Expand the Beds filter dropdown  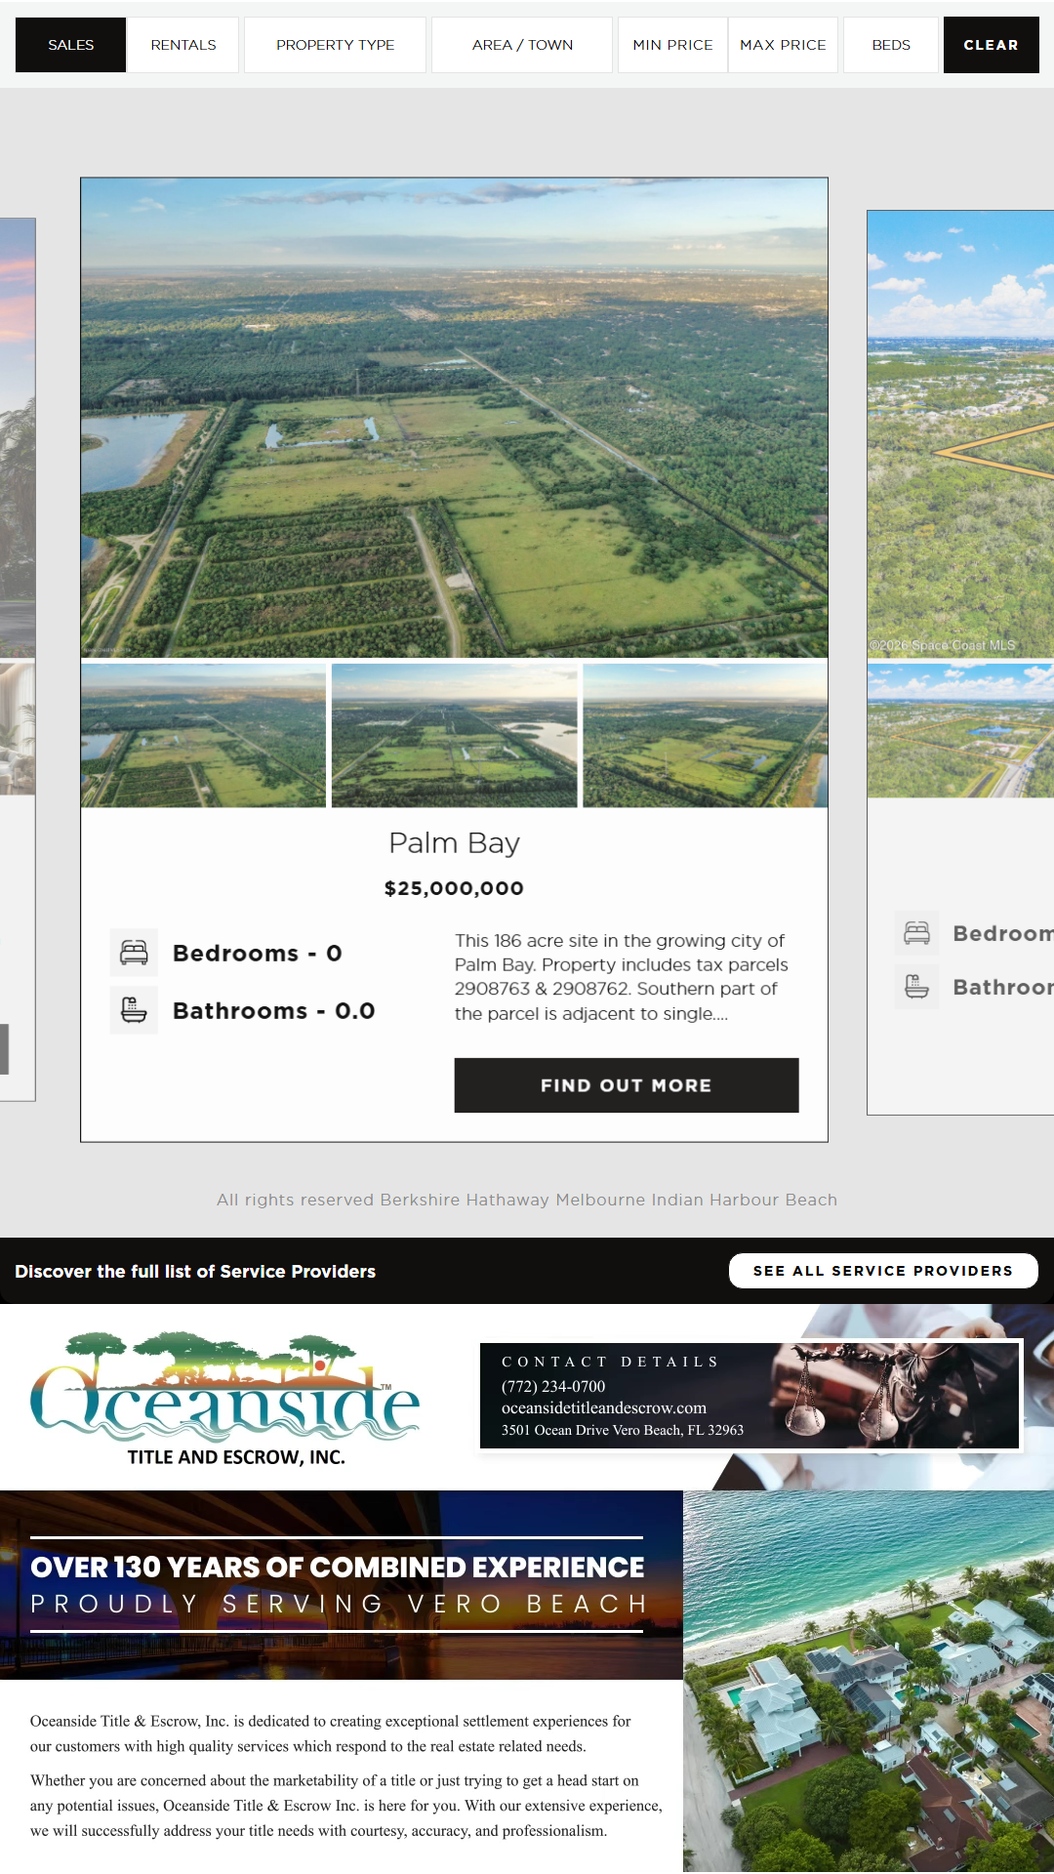tap(891, 45)
